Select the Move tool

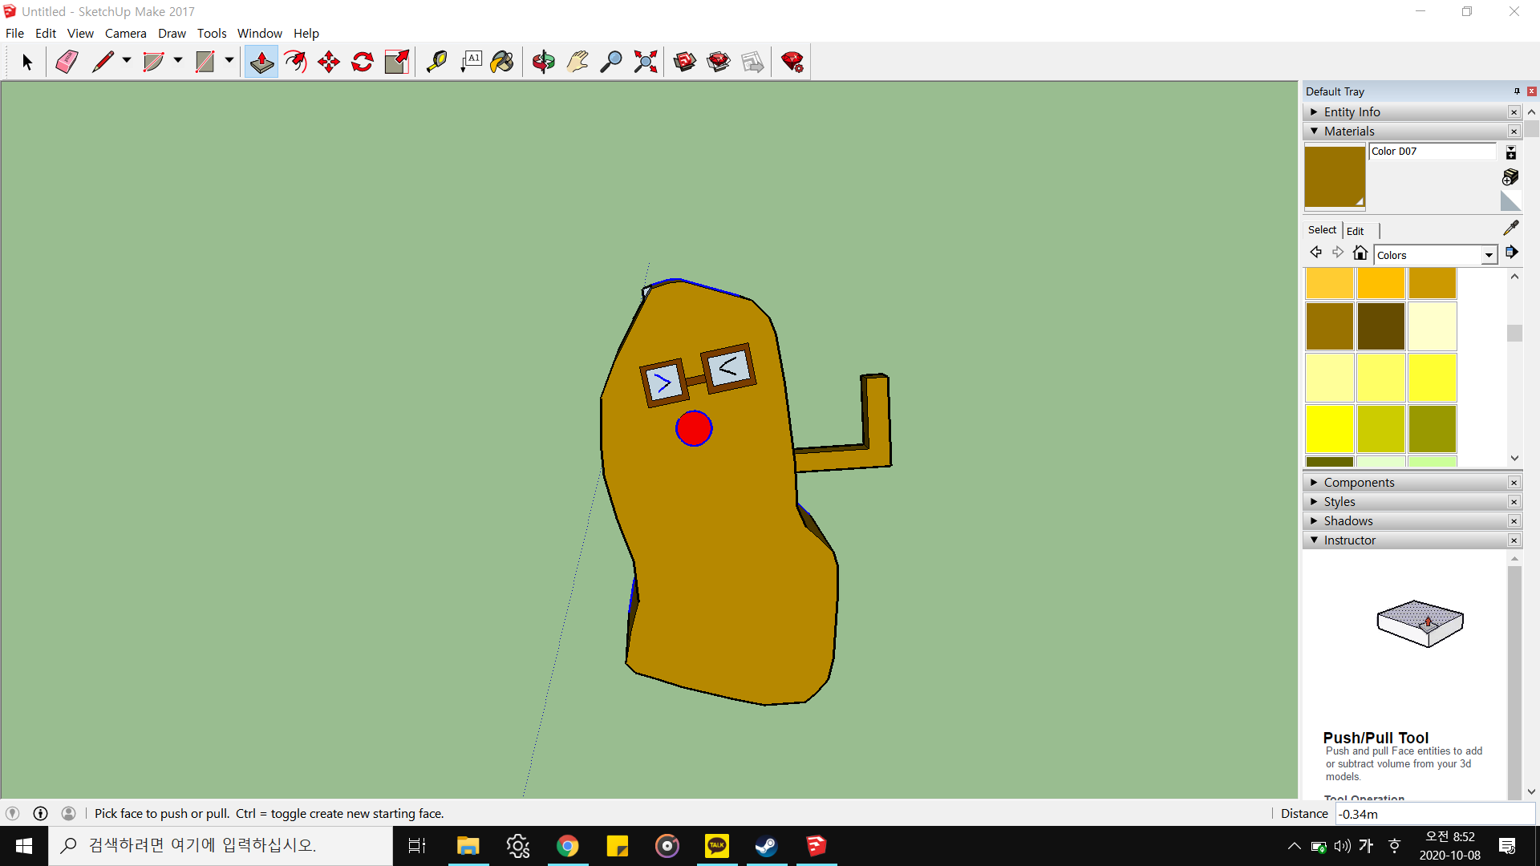click(x=329, y=62)
